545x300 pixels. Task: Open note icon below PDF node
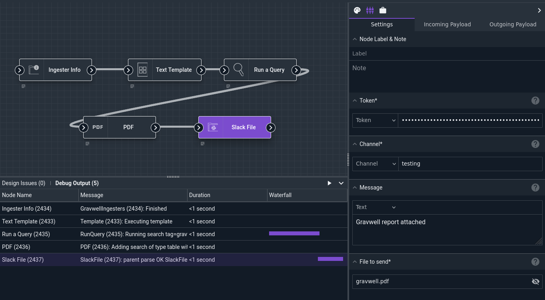[88, 144]
